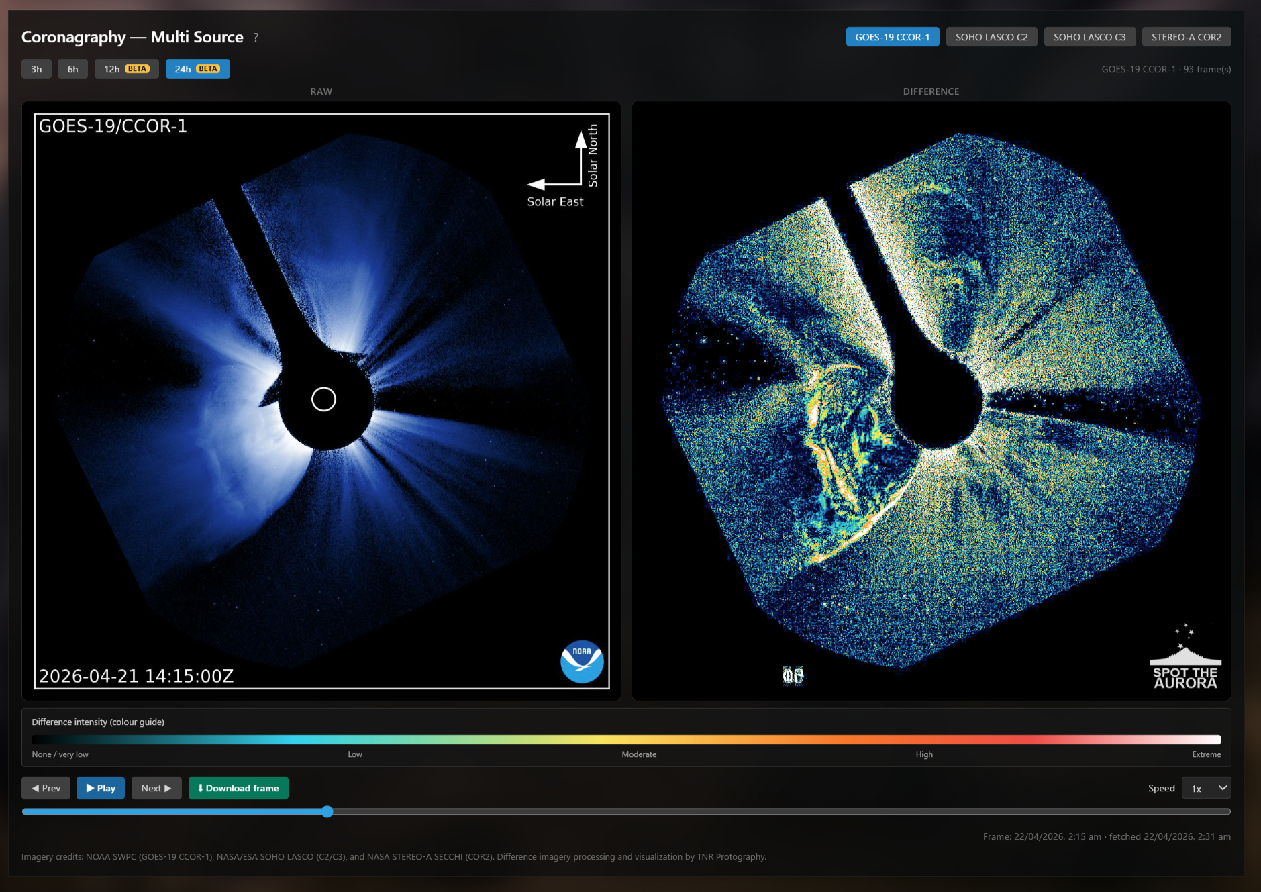Click the Speed label
This screenshot has width=1261, height=892.
(1161, 788)
